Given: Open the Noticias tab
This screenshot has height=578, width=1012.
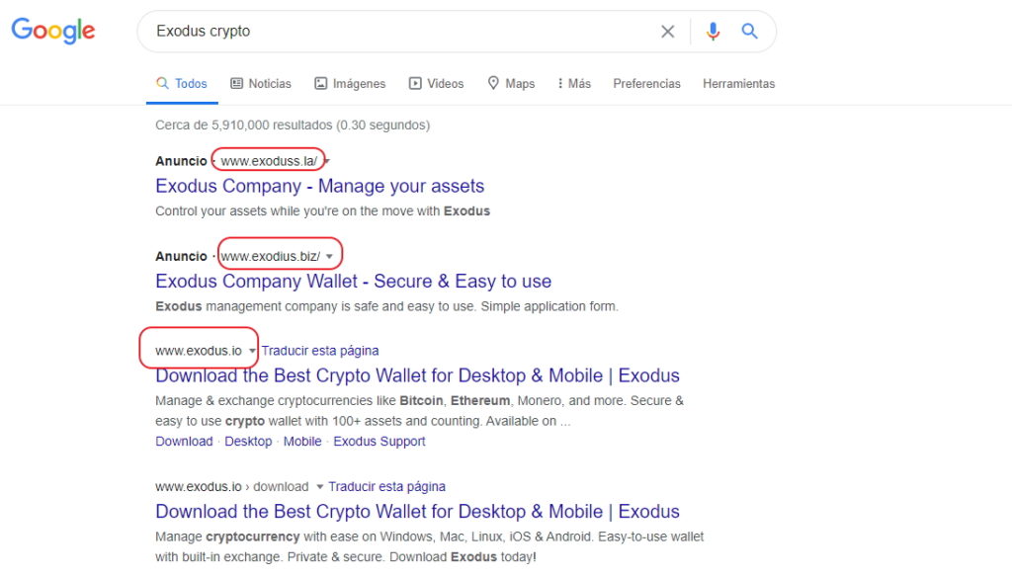Looking at the screenshot, I should click(261, 84).
